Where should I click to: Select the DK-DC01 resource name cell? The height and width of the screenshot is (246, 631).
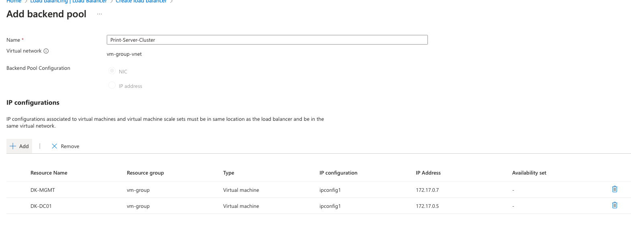pyautogui.click(x=41, y=206)
